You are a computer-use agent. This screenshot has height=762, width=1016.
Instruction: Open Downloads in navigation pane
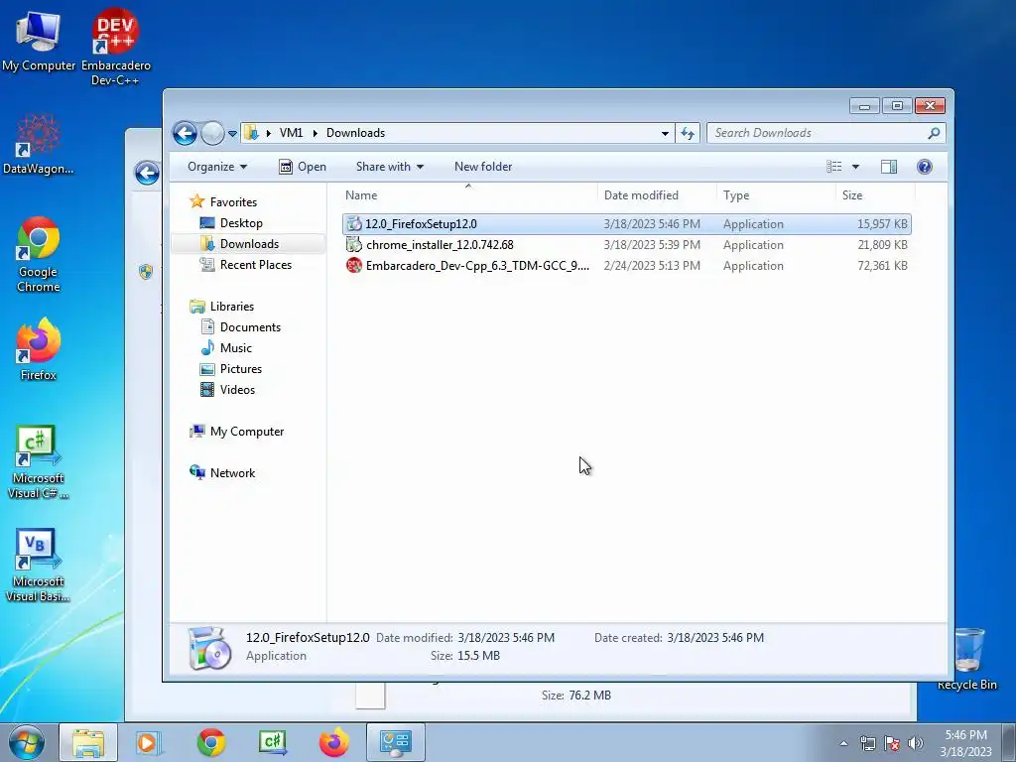point(249,244)
